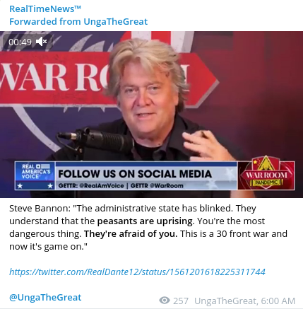Click the eye views icon
This screenshot has height=314, width=303.
pyautogui.click(x=165, y=301)
